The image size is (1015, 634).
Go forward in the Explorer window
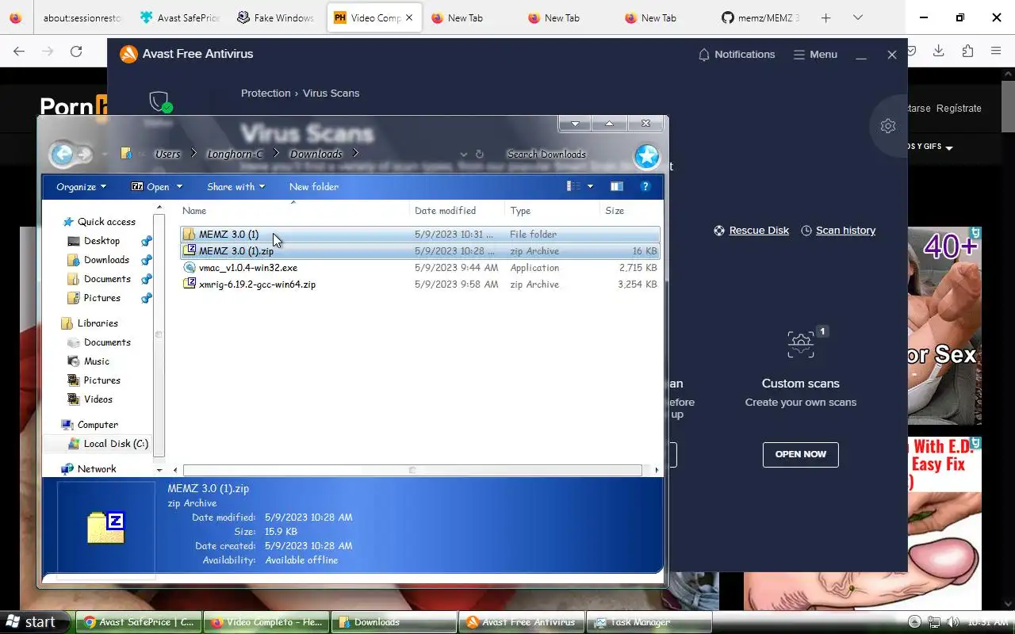84,155
